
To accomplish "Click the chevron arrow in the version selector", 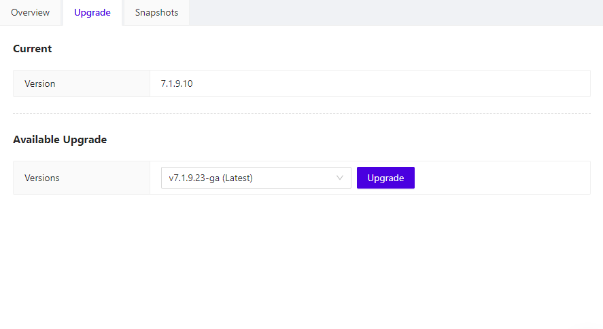I will coord(340,178).
